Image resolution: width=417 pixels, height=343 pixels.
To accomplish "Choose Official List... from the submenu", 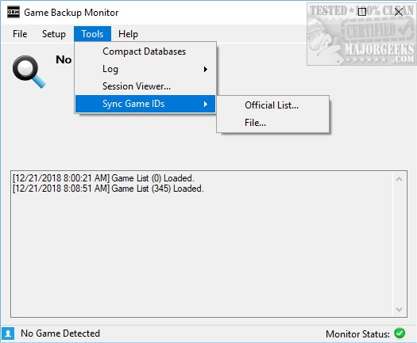I will click(273, 105).
